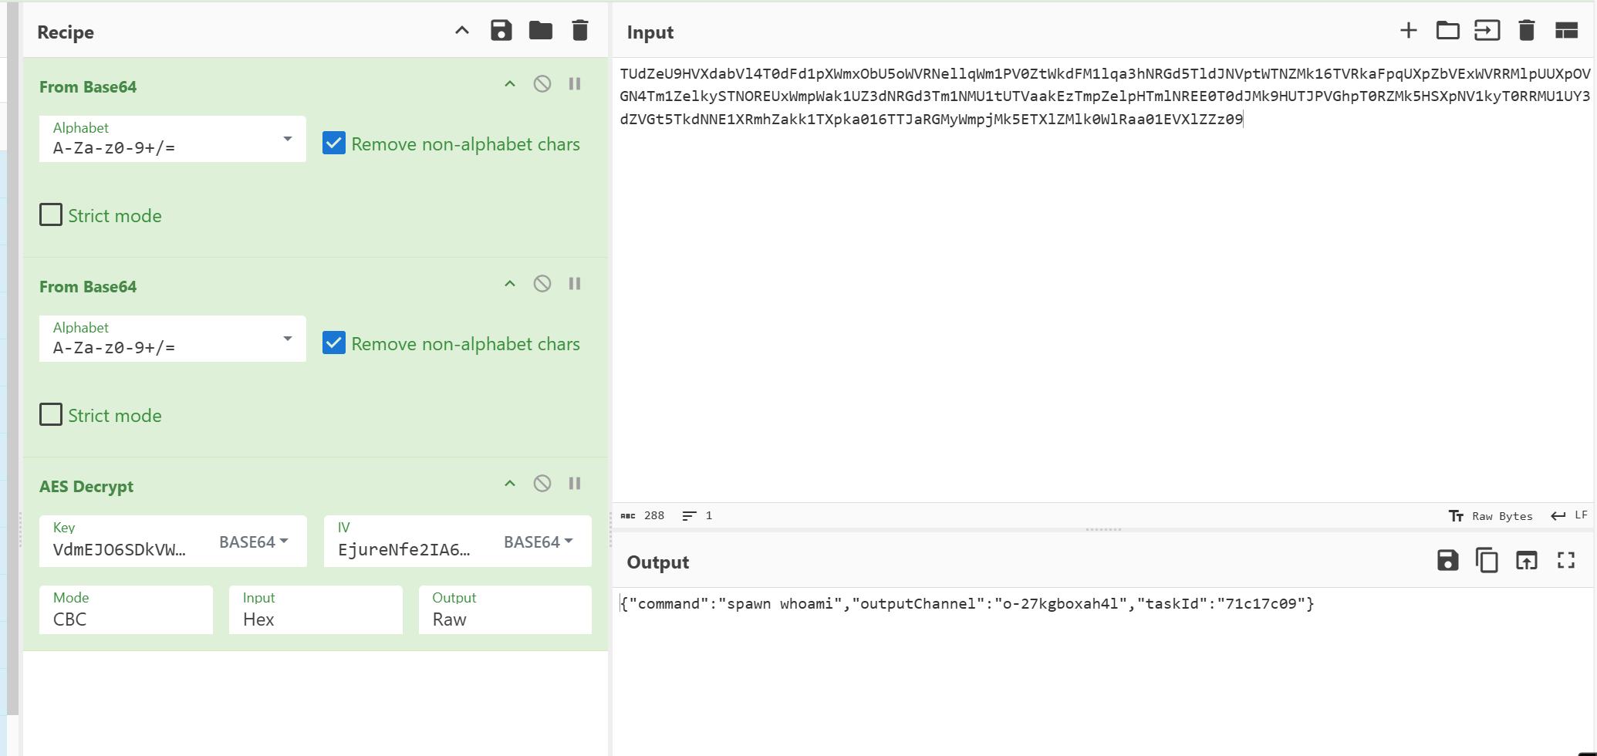
Task: Maximise the output pane
Action: [x=1566, y=561]
